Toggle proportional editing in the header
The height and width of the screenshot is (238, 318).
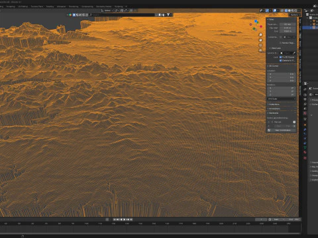[131, 11]
